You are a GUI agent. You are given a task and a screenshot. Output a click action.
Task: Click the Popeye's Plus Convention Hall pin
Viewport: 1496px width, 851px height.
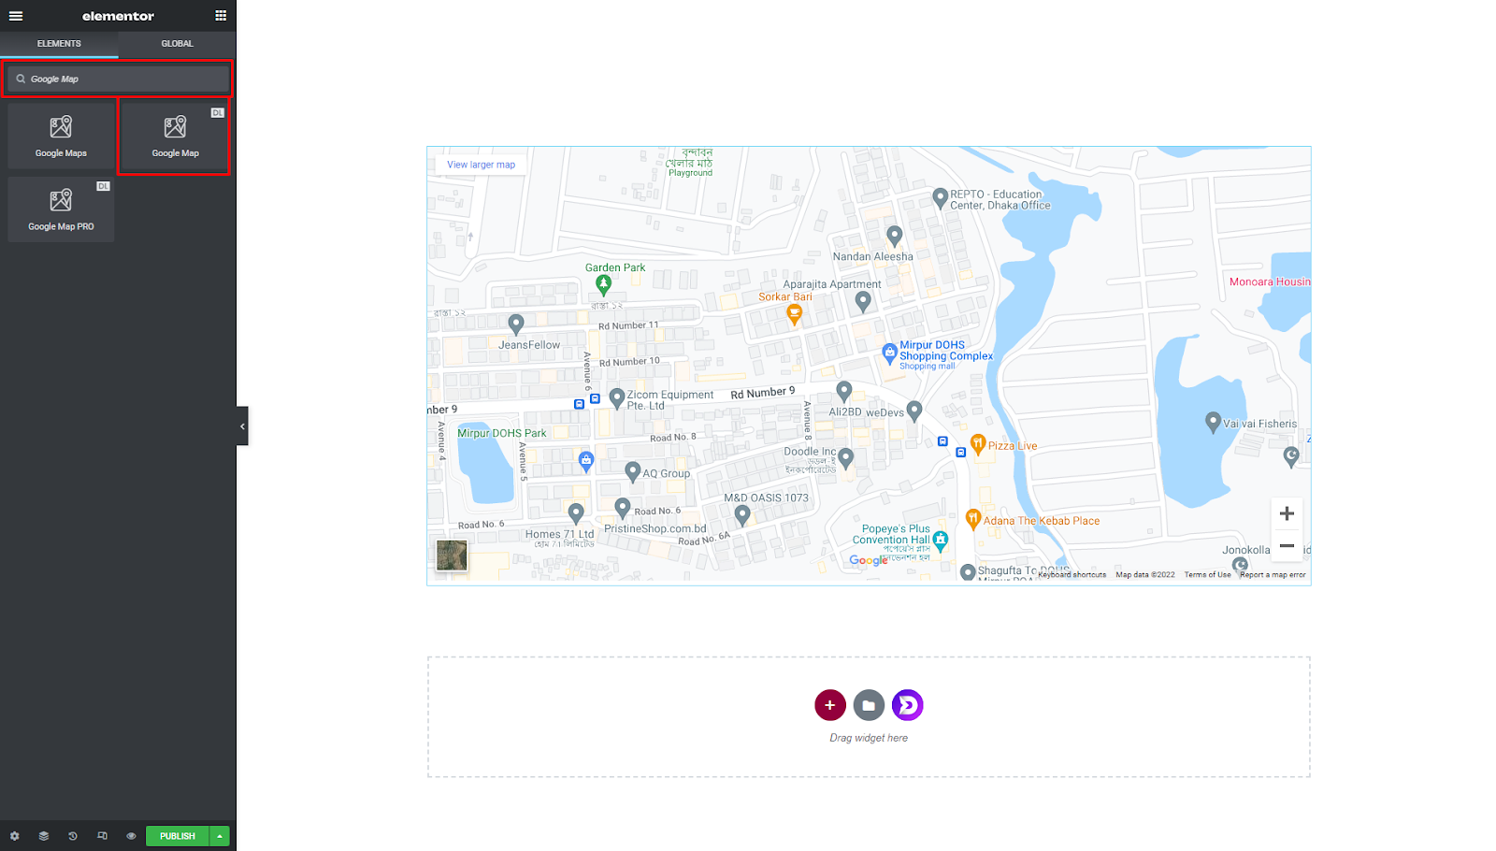[941, 540]
